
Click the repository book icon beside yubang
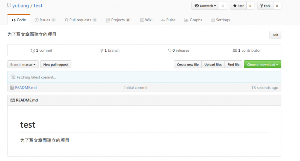(9, 5)
